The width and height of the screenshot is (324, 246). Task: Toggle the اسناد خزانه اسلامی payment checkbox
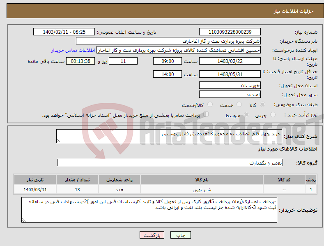(x=206, y=114)
